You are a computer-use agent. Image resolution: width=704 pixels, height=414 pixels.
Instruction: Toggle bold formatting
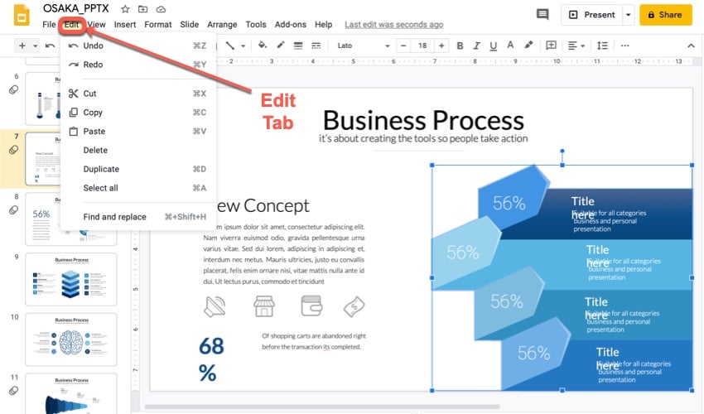(460, 46)
